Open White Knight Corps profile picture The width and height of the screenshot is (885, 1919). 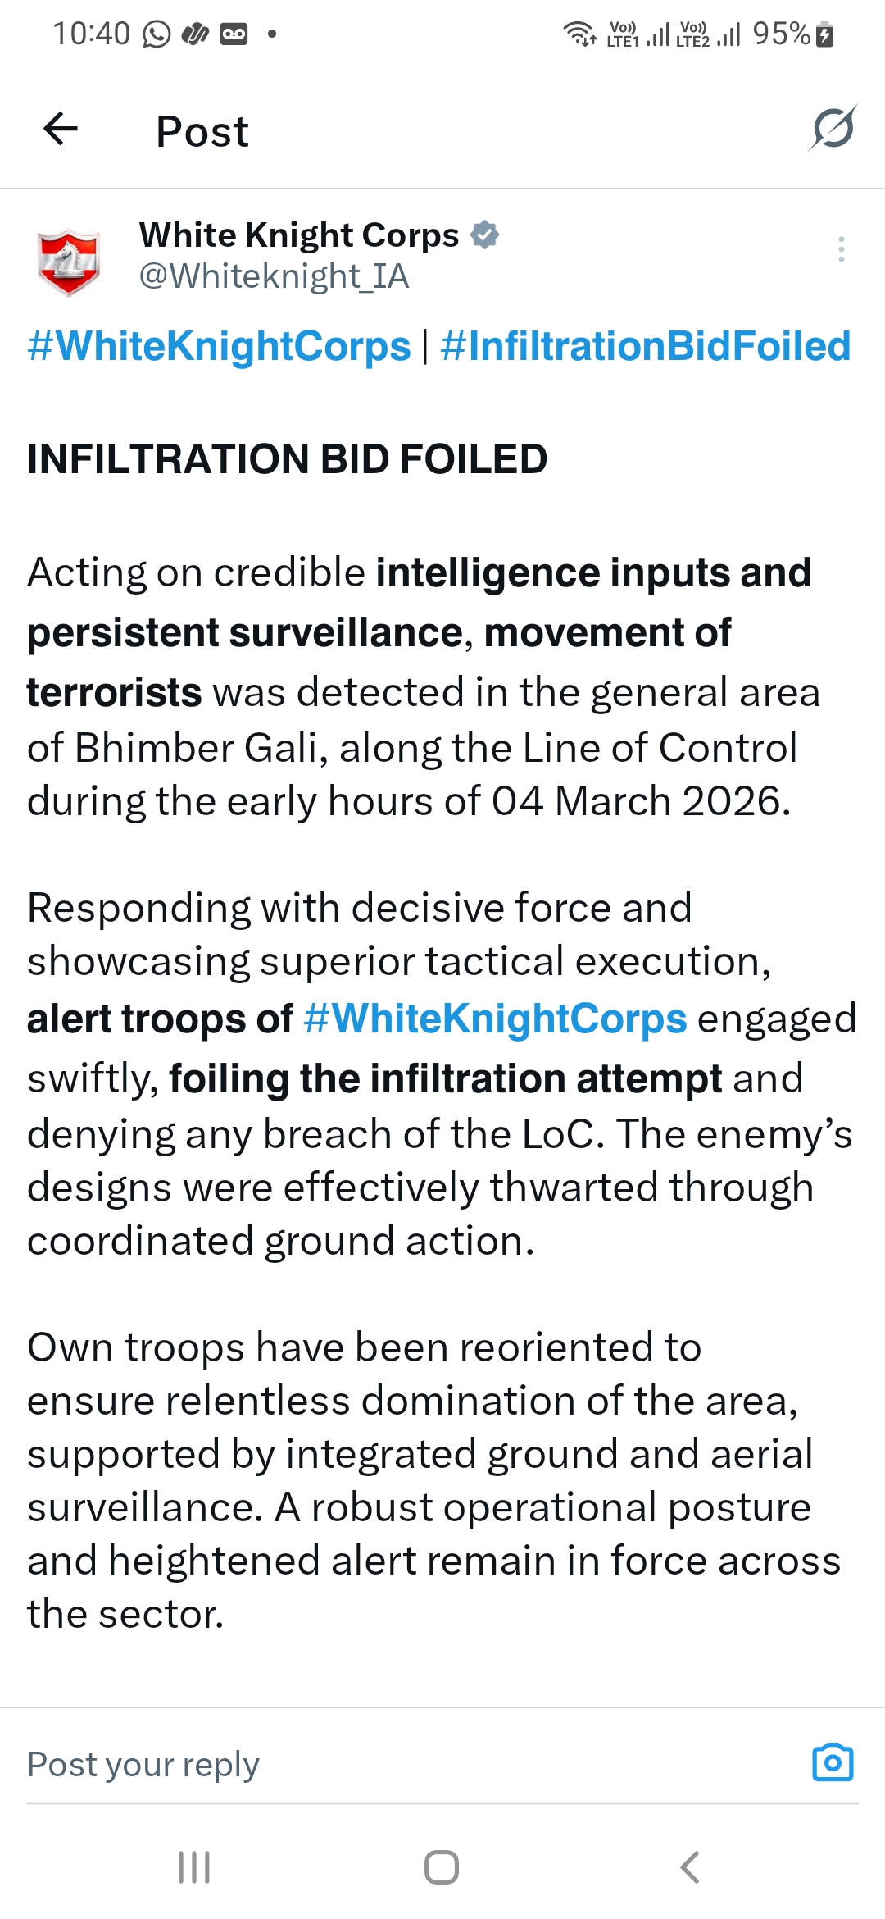[x=69, y=261]
